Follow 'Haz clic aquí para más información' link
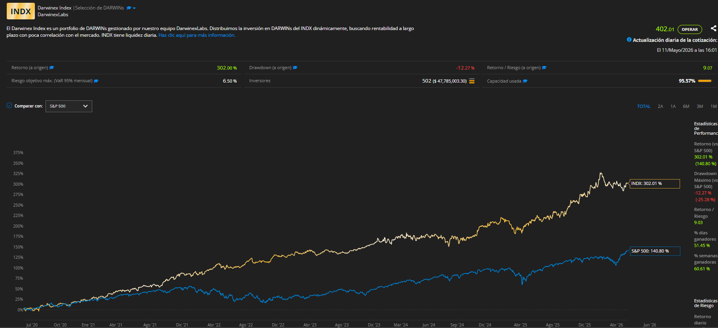This screenshot has width=718, height=328. [197, 35]
